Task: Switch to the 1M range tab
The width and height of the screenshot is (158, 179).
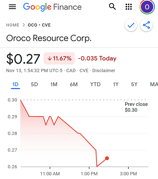Action: click(x=54, y=84)
